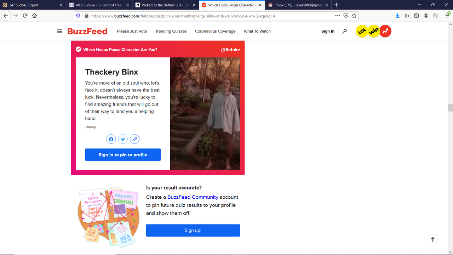Click the Retake quiz button
This screenshot has height=255, width=453.
(x=230, y=50)
